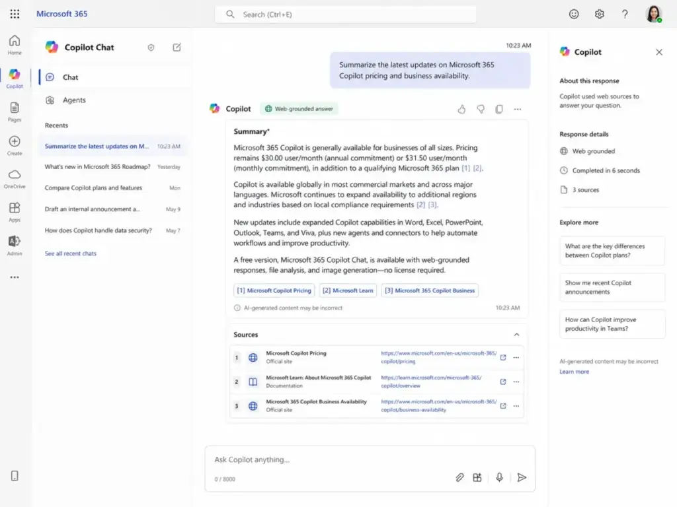
Task: Start voice input with microphone
Action: click(x=500, y=477)
